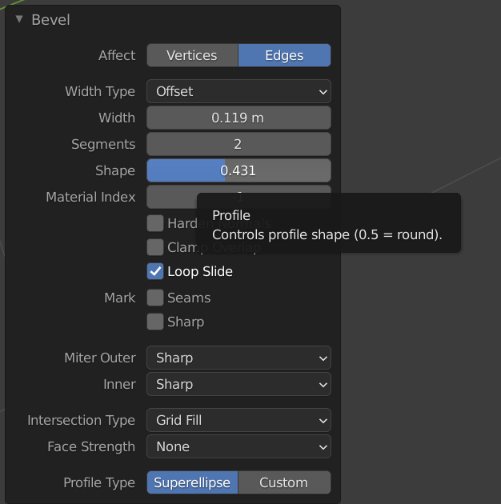
Task: Collapse the Bevel panel triangle
Action: point(19,19)
